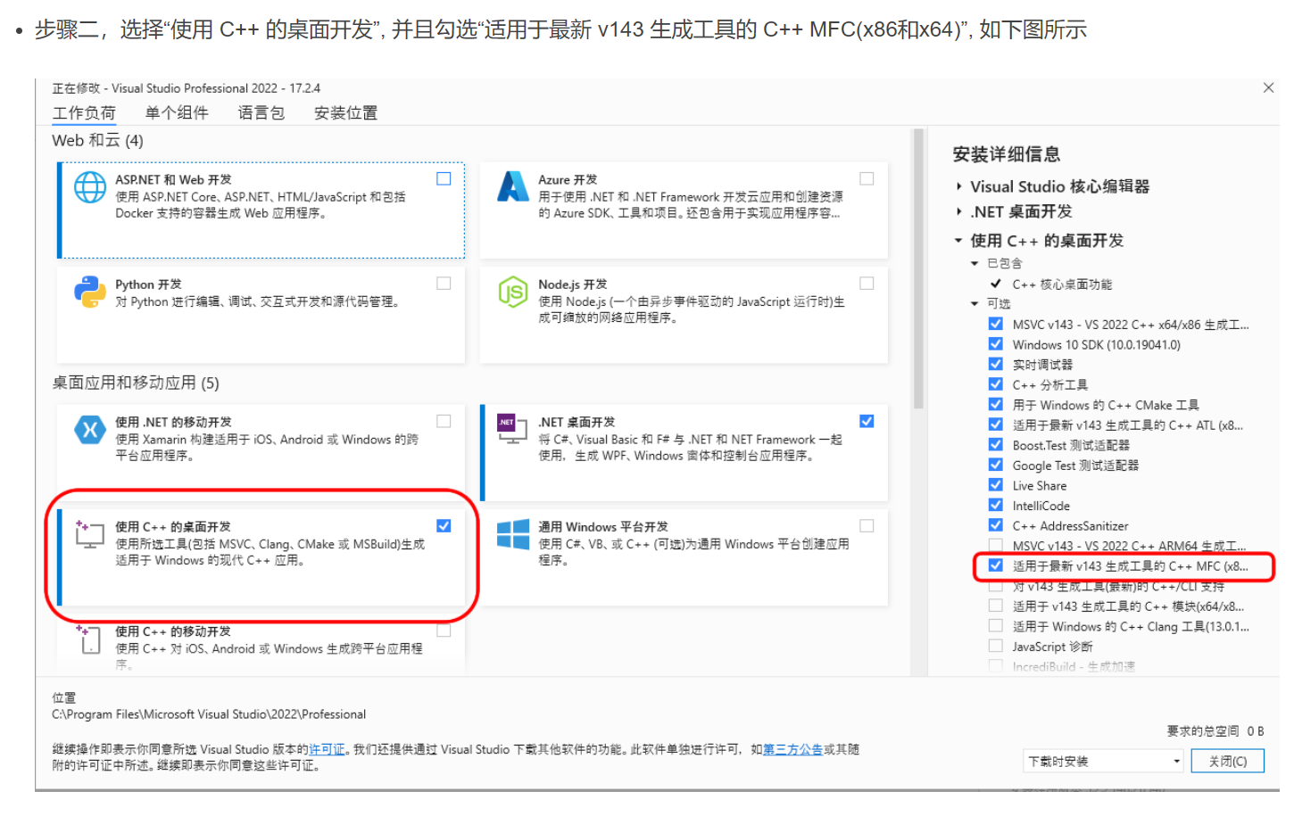Click the 要求的总空间 0 B label

(x=1215, y=731)
